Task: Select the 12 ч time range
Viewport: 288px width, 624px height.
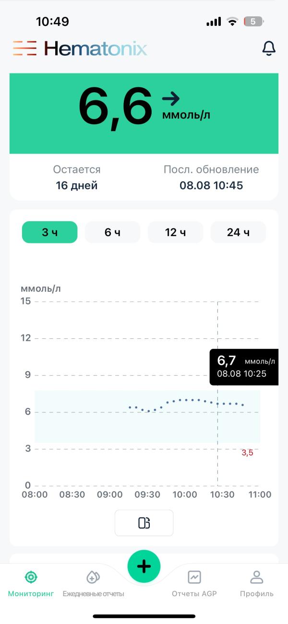Action: point(175,232)
